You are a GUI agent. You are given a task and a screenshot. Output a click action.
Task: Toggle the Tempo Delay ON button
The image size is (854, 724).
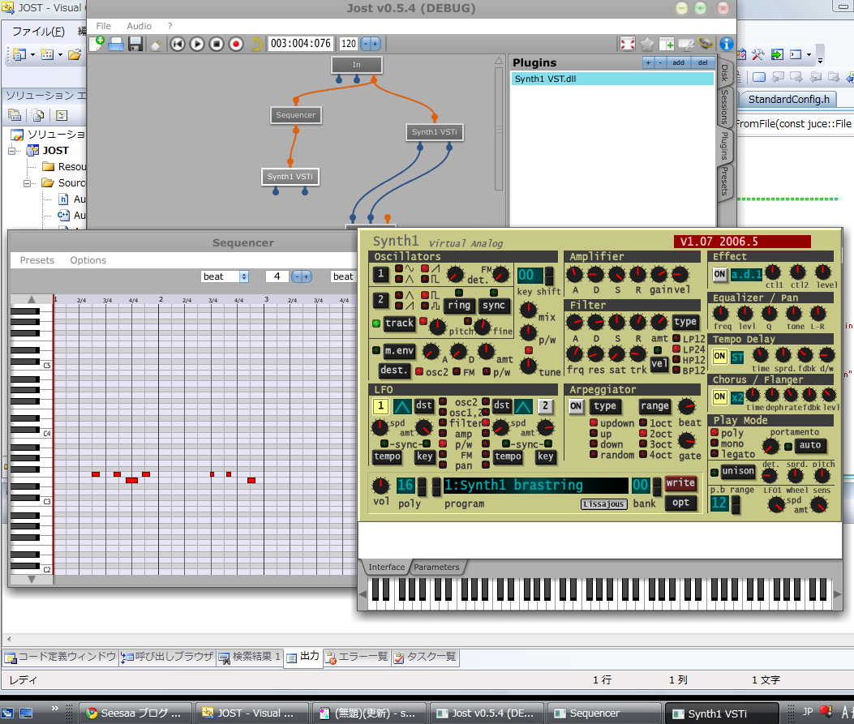point(719,357)
